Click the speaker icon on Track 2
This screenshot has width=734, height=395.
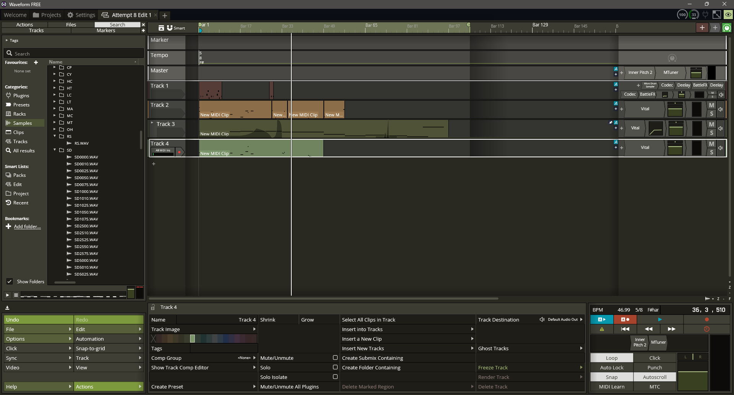721,109
